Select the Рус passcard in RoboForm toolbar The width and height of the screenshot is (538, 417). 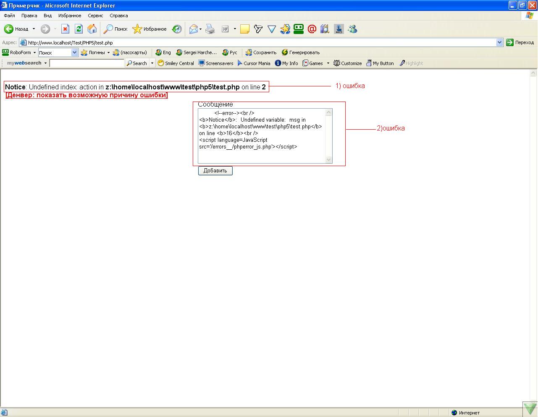coord(230,52)
